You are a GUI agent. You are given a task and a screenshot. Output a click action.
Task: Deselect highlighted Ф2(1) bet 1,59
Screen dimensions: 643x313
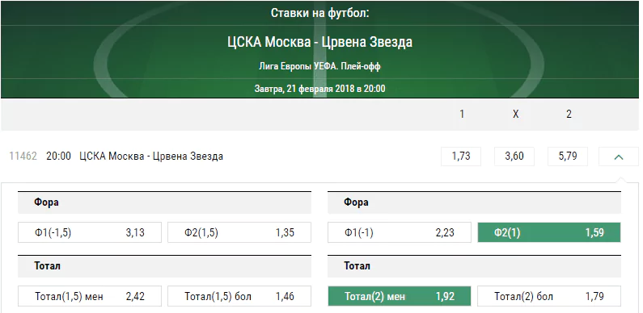click(549, 232)
